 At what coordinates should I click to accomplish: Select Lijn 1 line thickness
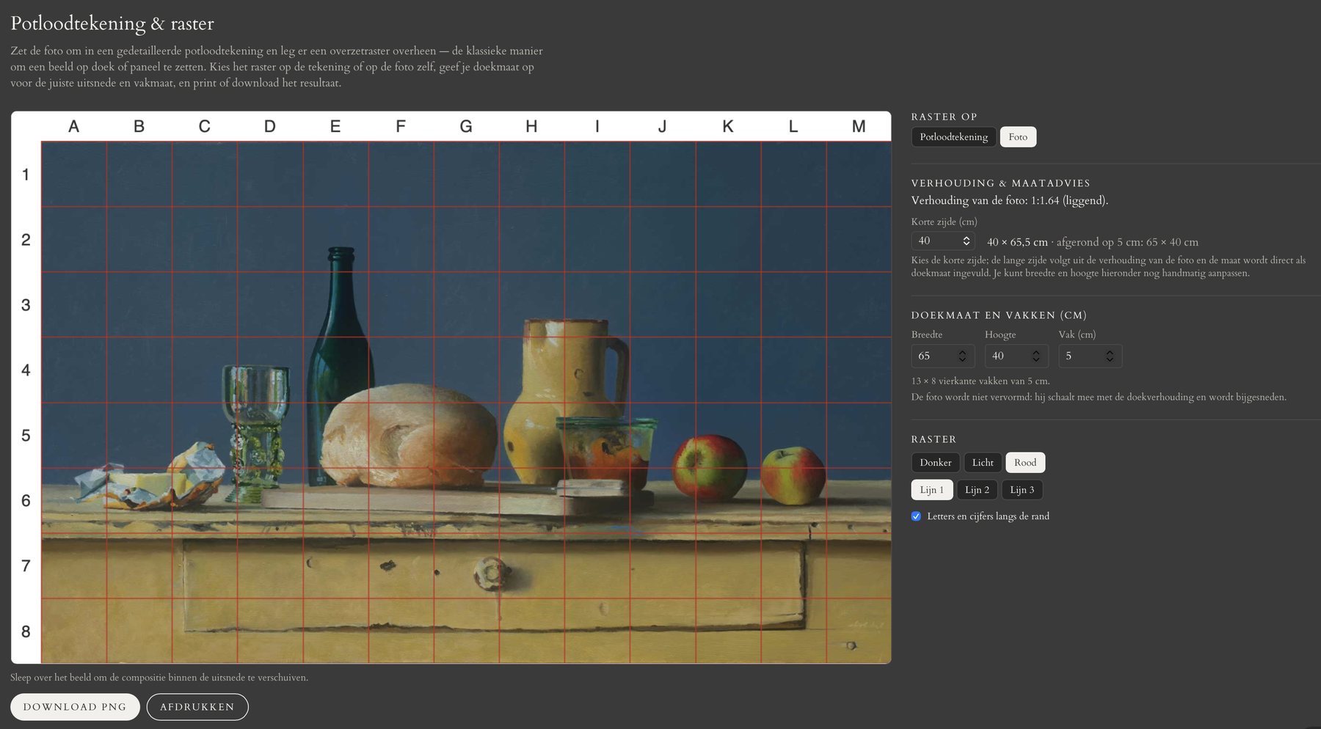click(x=932, y=490)
